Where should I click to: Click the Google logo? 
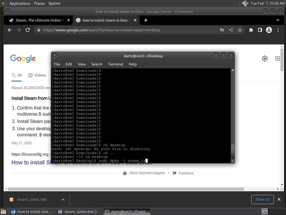(x=23, y=59)
